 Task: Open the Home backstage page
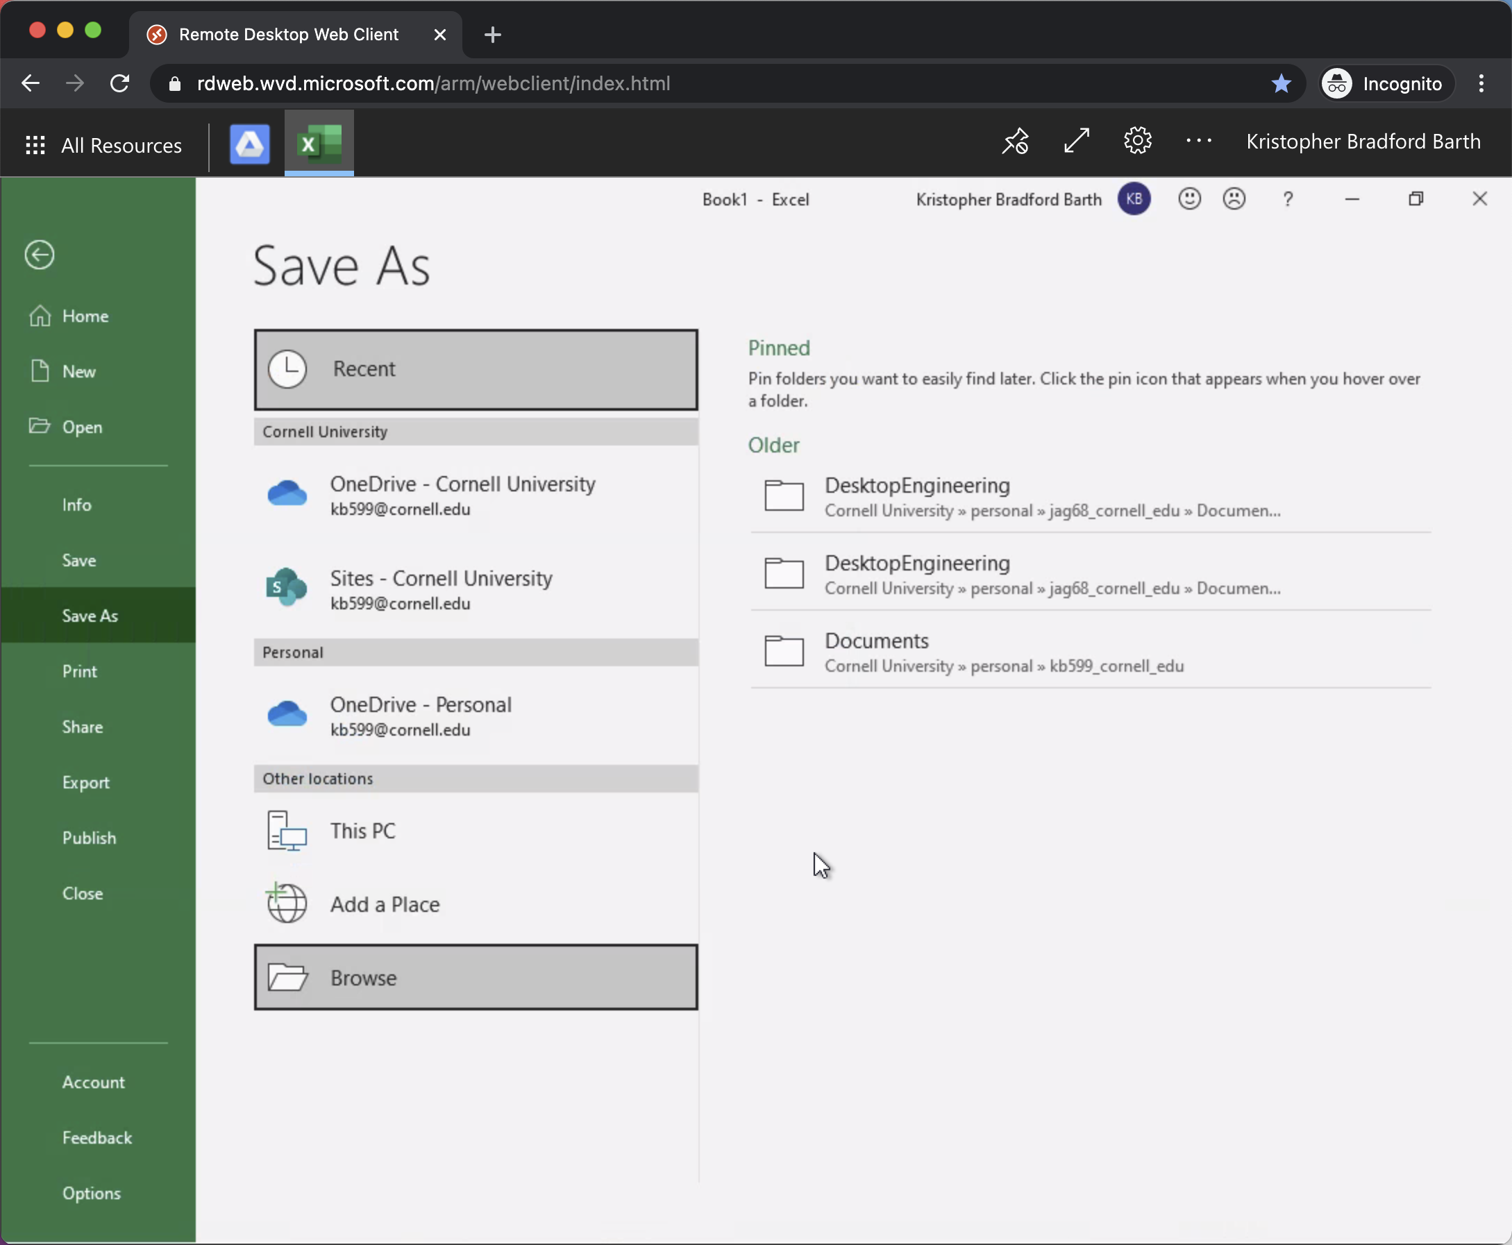[x=99, y=316]
